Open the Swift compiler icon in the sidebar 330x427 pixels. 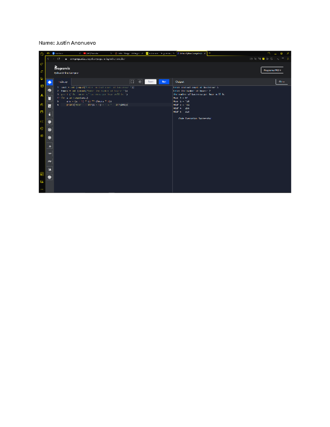50,169
